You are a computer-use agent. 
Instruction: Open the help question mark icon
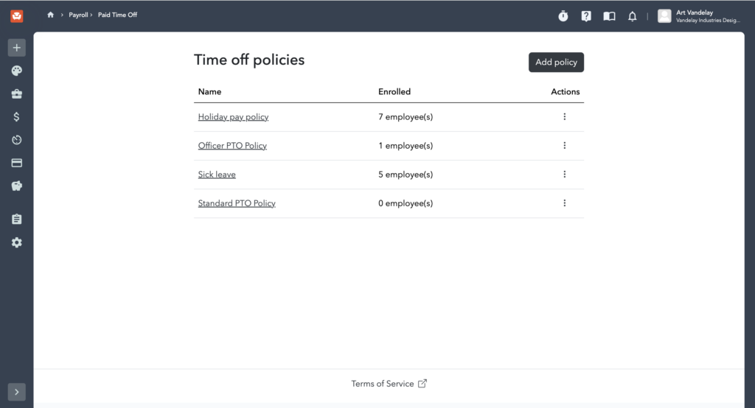[586, 15]
